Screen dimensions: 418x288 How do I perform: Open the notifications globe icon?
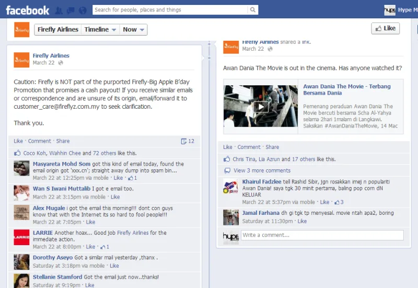83,10
